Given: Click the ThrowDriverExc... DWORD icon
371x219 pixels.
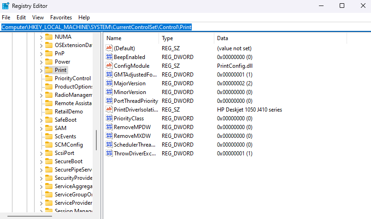Looking at the screenshot, I should [109, 153].
